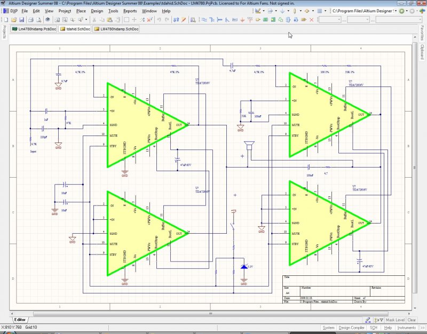The width and height of the screenshot is (427, 334).
Task: Open the Help panel button in status bar
Action: tap(388, 328)
